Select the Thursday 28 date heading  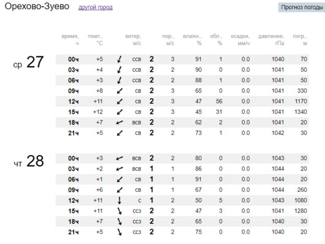point(29,161)
